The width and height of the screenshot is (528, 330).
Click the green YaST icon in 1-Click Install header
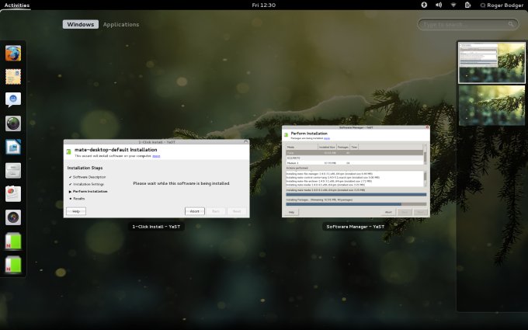68,152
